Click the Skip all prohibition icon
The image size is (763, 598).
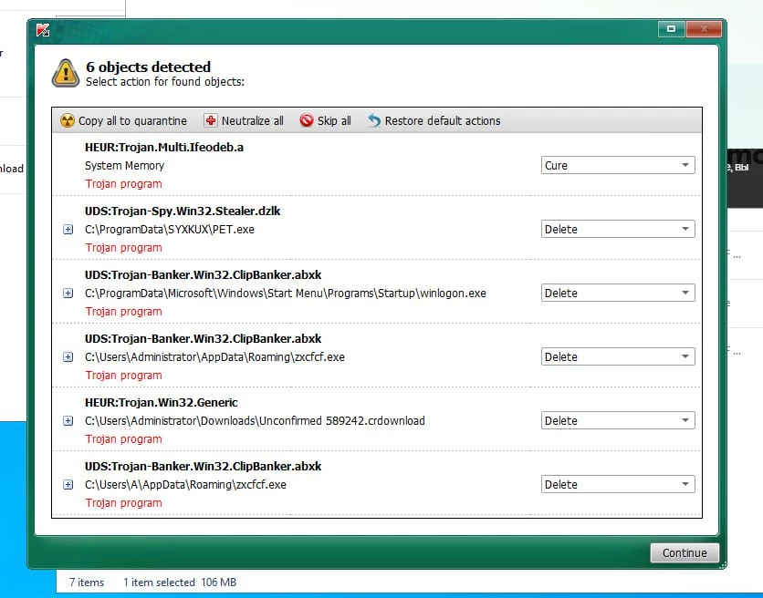click(x=307, y=120)
